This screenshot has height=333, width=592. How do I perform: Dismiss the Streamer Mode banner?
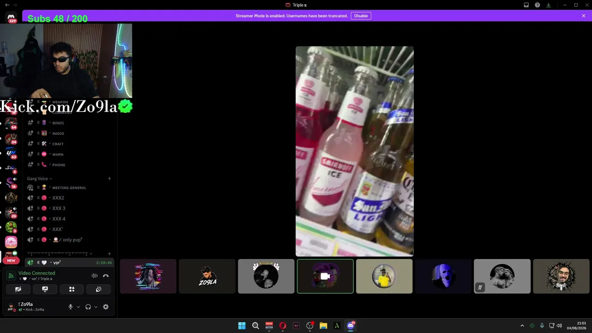[x=584, y=16]
